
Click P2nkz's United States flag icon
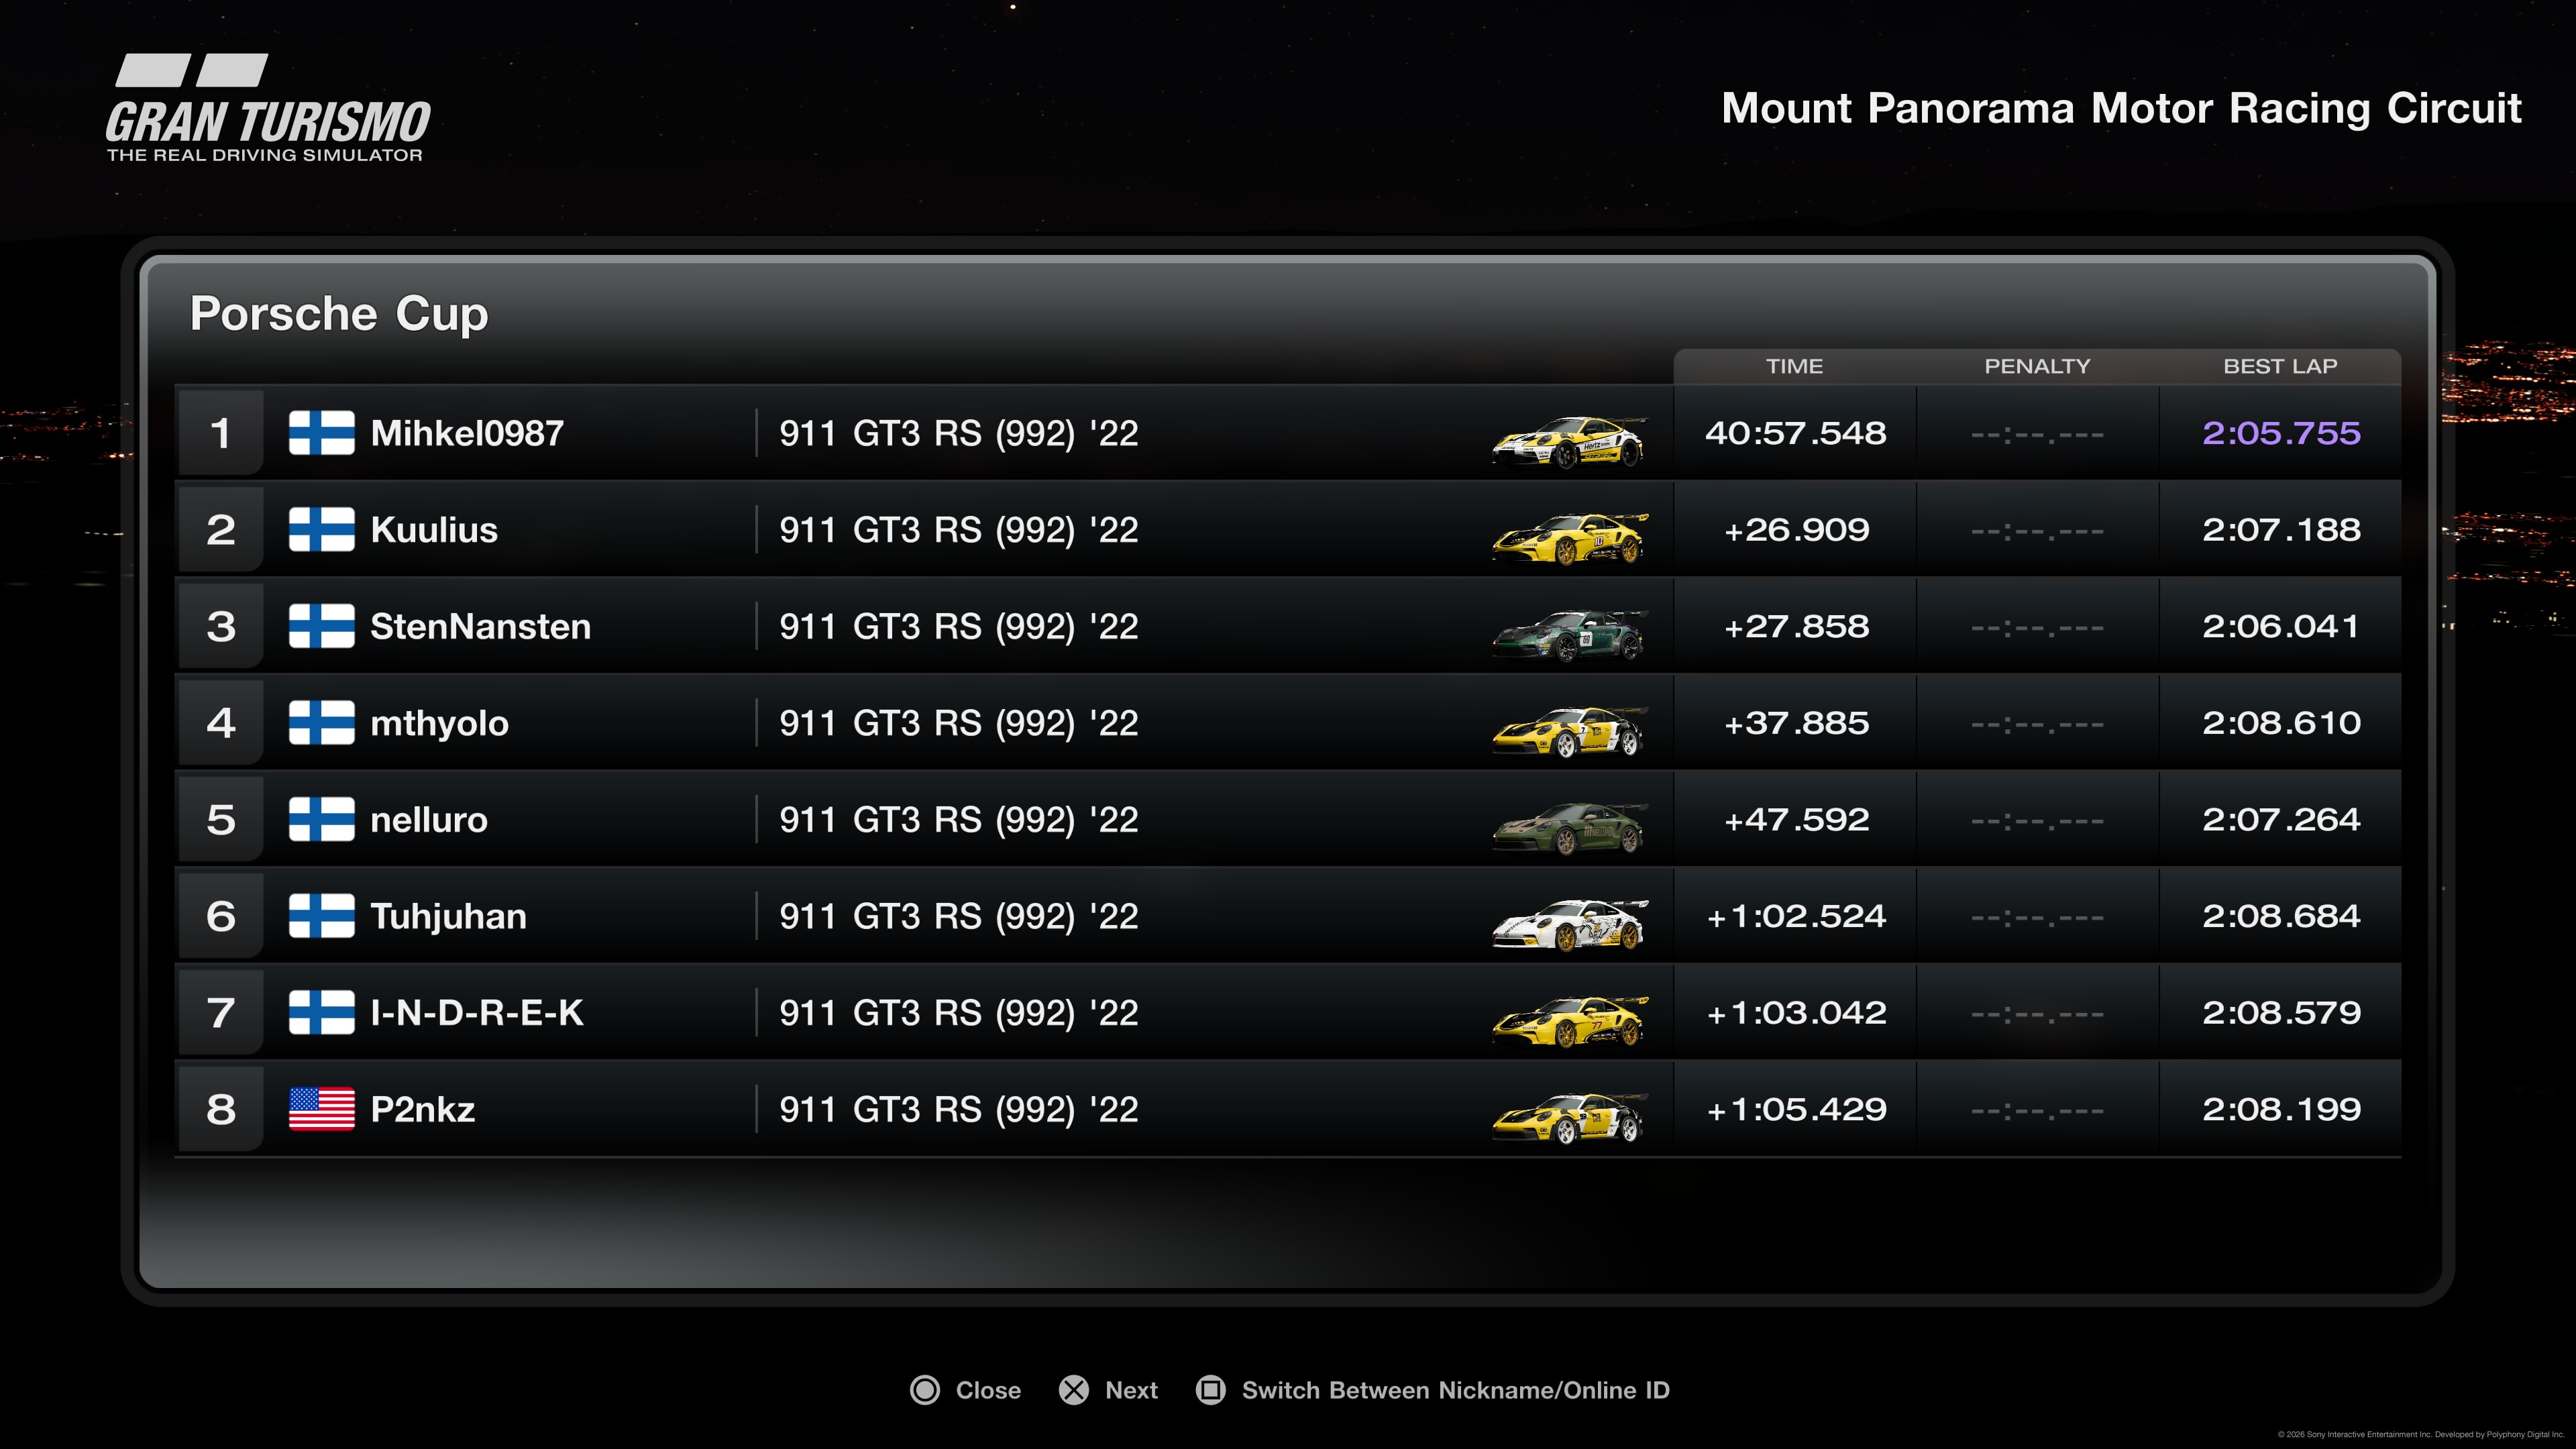point(321,1109)
